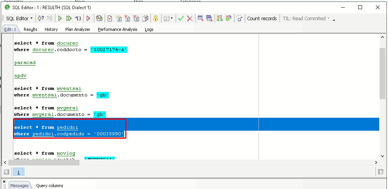Image resolution: width=388 pixels, height=189 pixels.
Task: Select the Query columns tab
Action: [50, 186]
